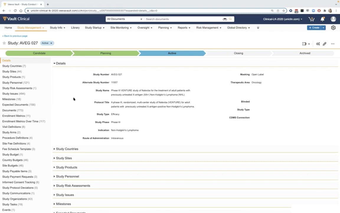The height and width of the screenshot is (213, 340).
Task: Open the Clinical-LK-2020 vault selector dropdown
Action: tap(282, 19)
